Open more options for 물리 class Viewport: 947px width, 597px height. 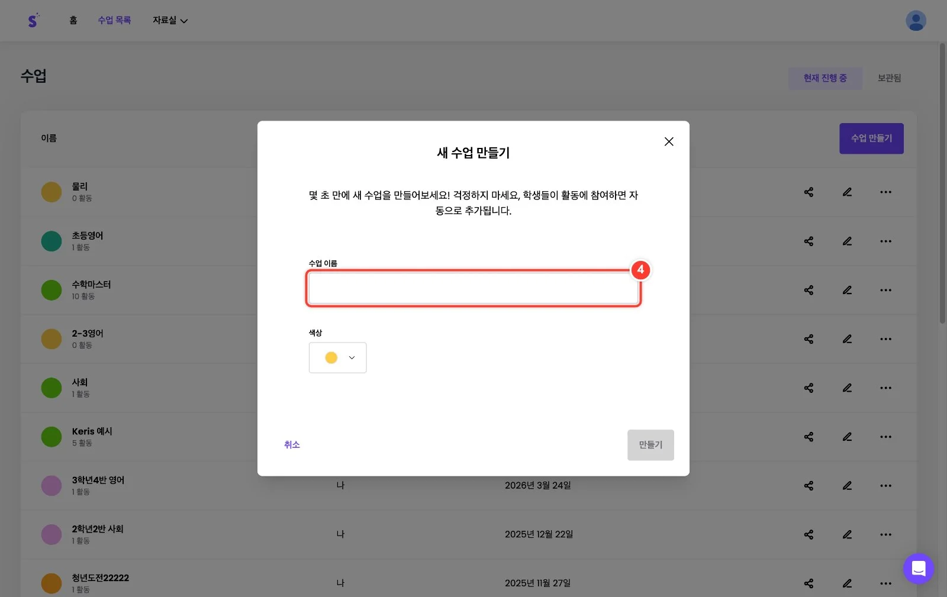pos(885,192)
